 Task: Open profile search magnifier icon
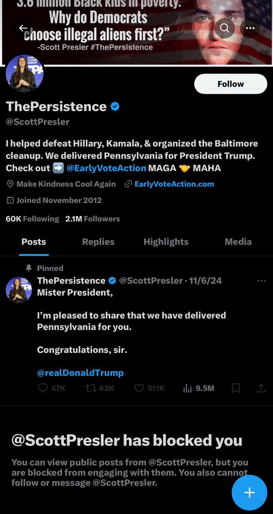(x=225, y=28)
